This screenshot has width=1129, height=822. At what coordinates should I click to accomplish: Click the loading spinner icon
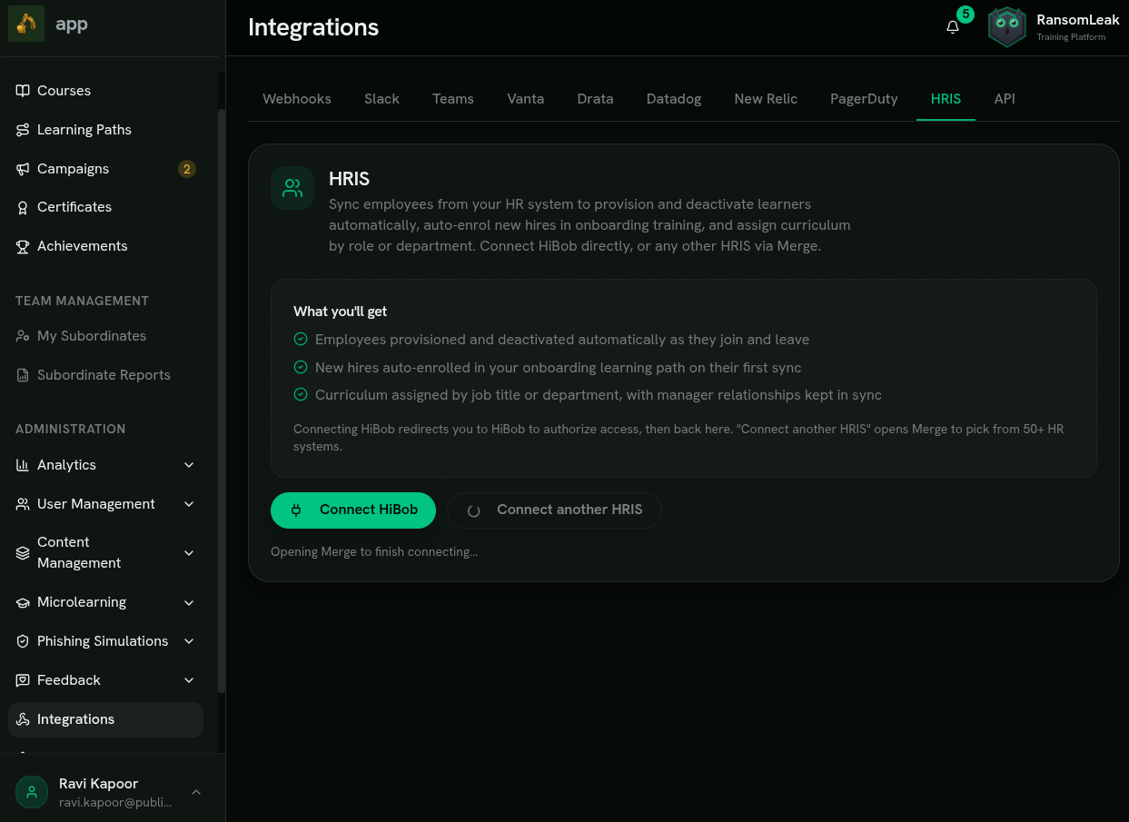[x=473, y=510]
